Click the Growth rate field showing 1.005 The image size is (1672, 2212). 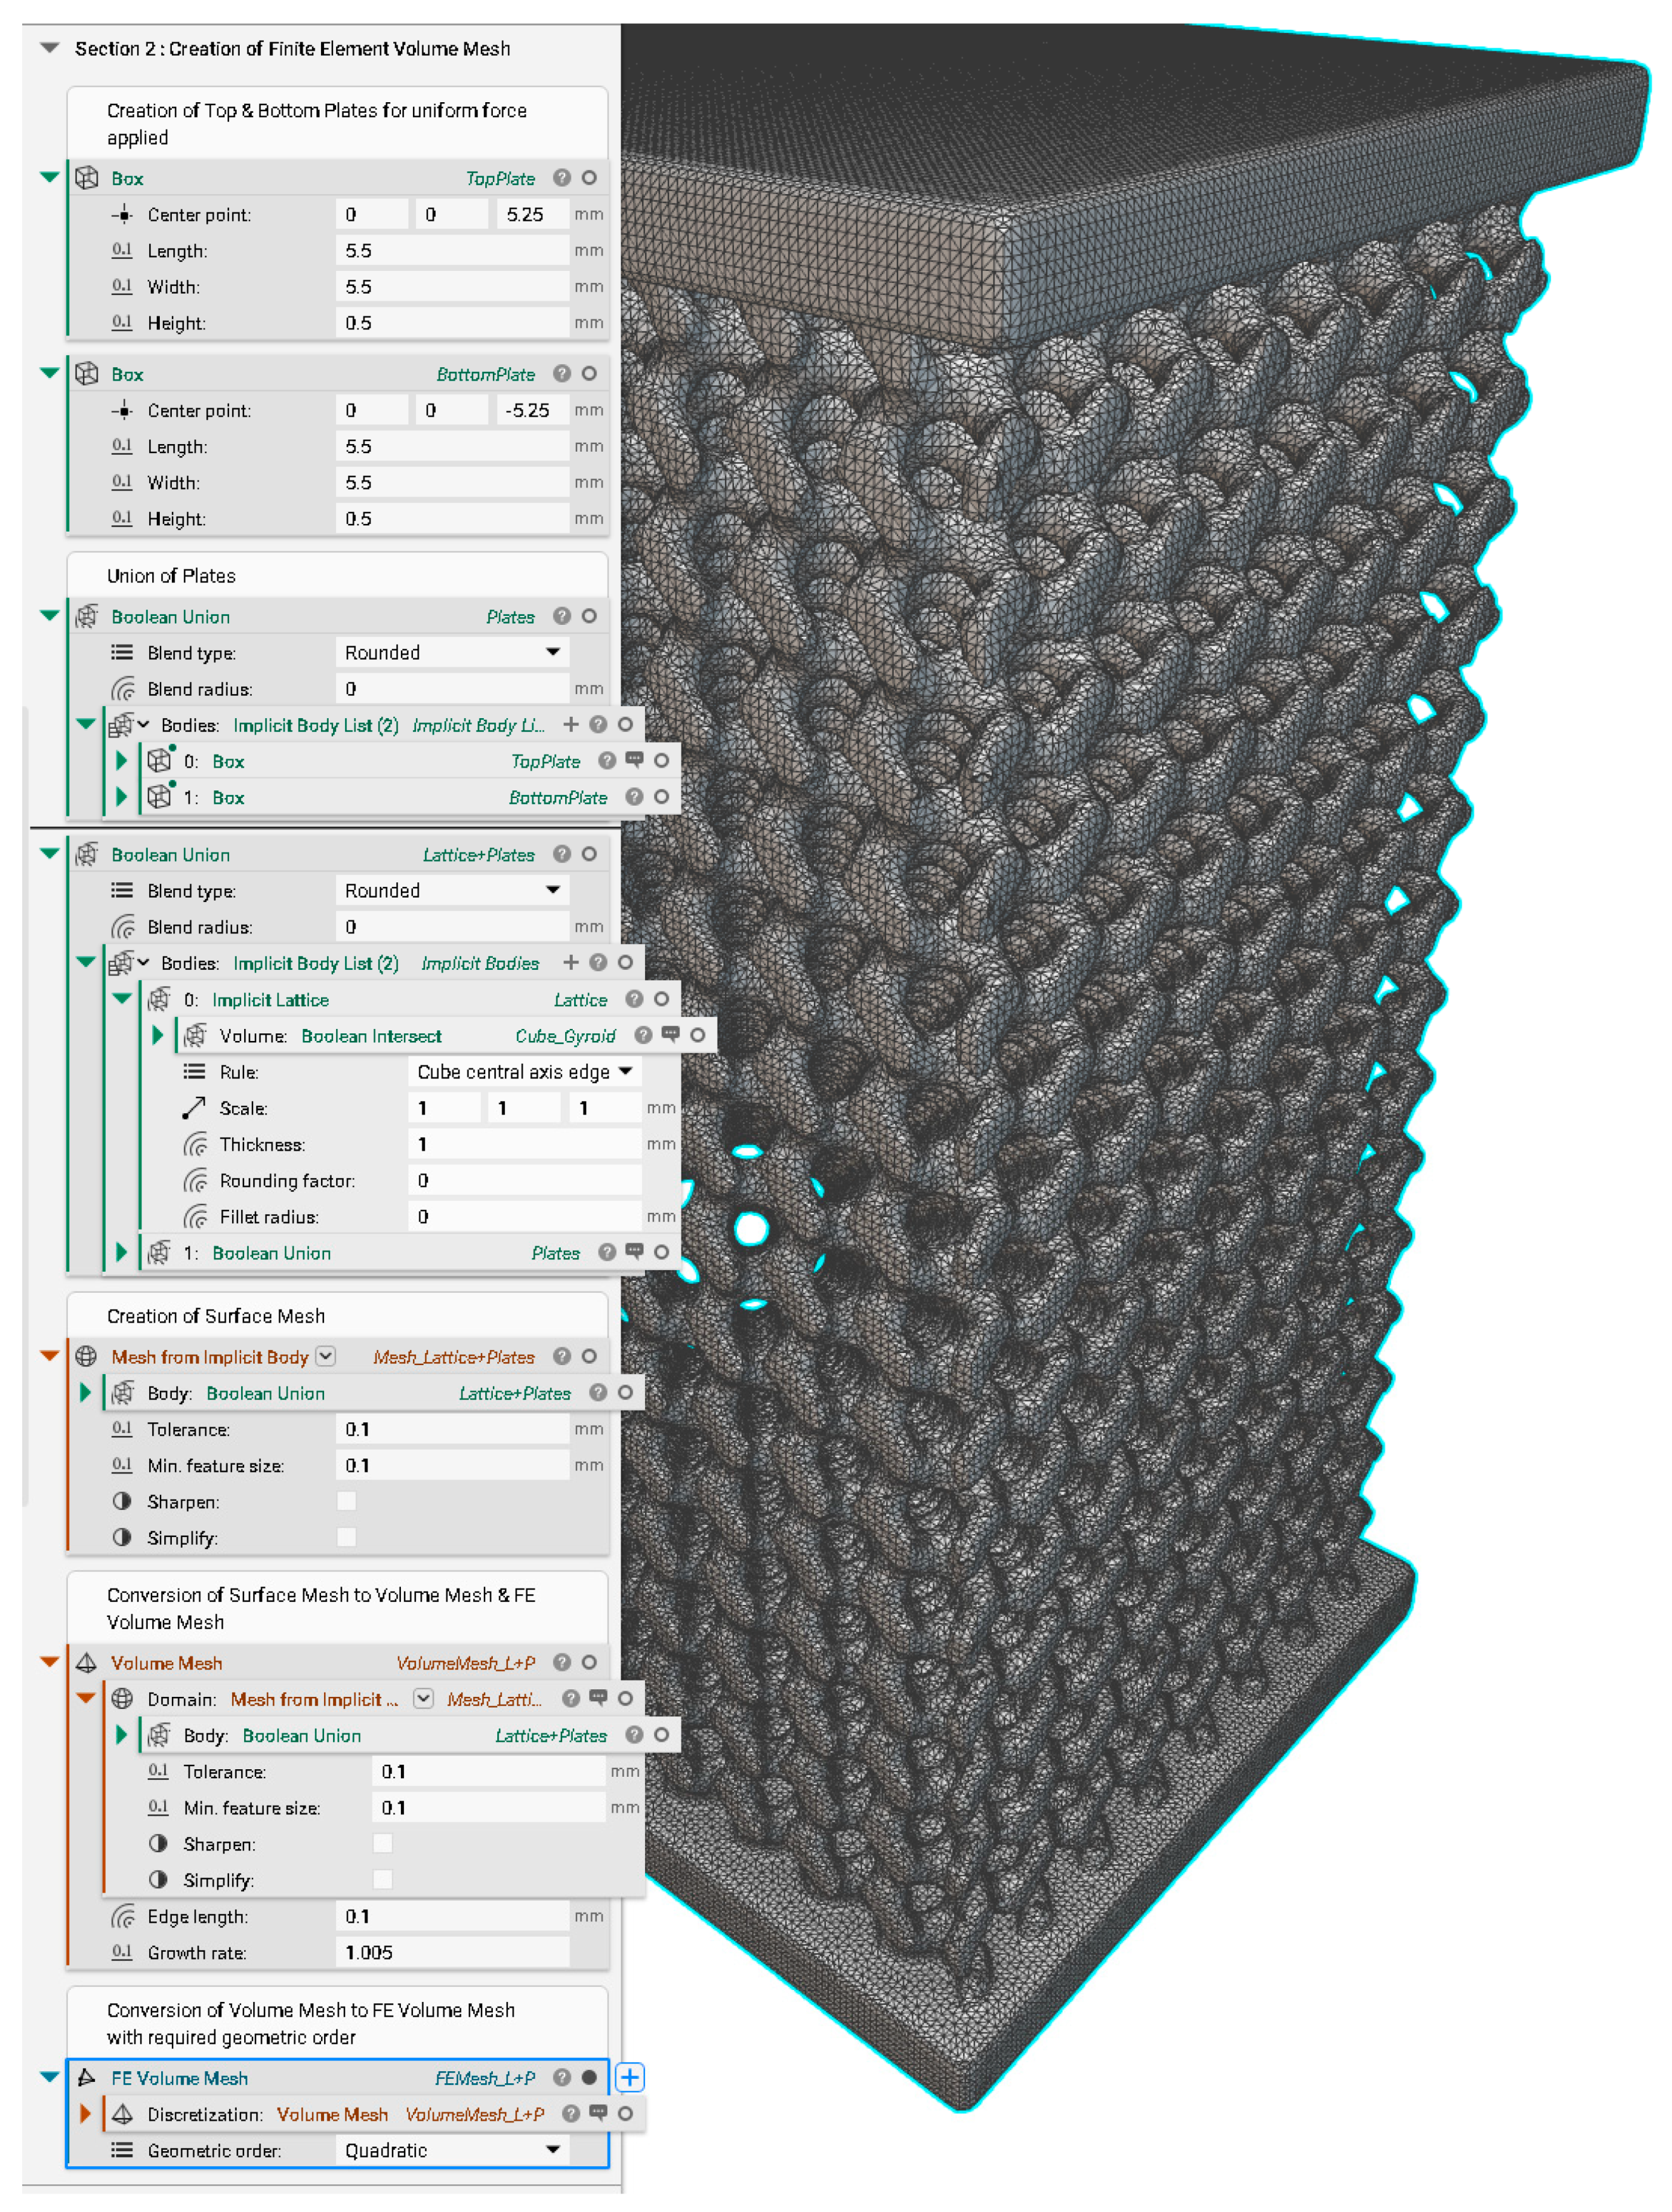[452, 1952]
